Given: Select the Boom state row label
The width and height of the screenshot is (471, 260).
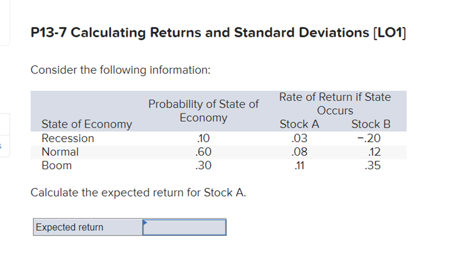Looking at the screenshot, I should 56,165.
